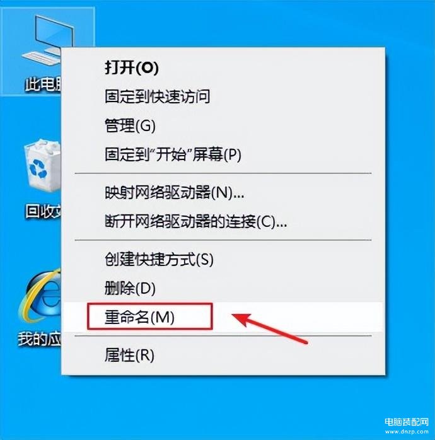Choose 打开(O) from the context menu

(x=131, y=67)
